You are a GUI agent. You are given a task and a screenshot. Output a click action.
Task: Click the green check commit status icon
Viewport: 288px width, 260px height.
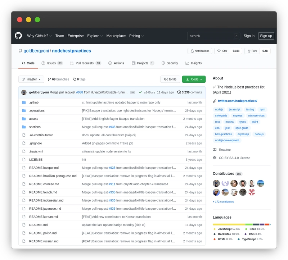point(140,92)
